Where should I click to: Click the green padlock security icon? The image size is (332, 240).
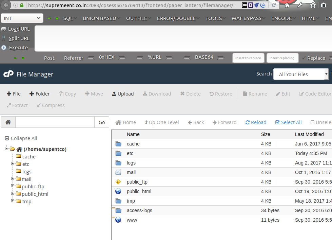22,5
